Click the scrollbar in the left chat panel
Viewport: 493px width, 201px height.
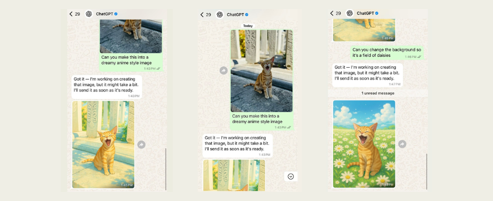(166, 168)
